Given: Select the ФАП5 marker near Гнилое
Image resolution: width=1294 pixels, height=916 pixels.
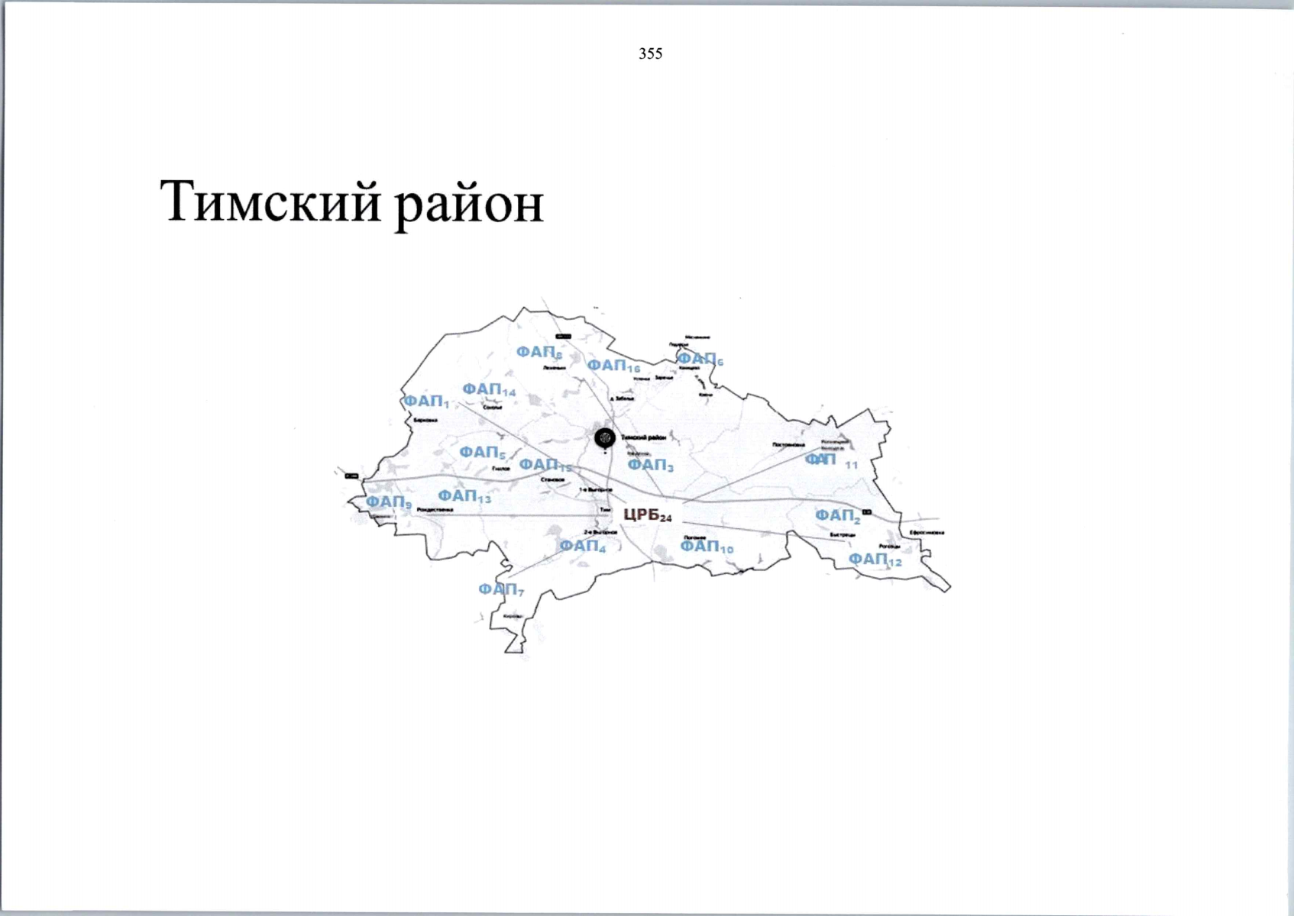Looking at the screenshot, I should click(x=484, y=453).
